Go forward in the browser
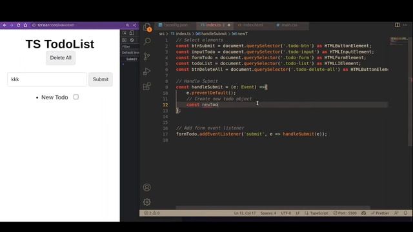Viewport: 413px width, 232px height. pos(12,25)
